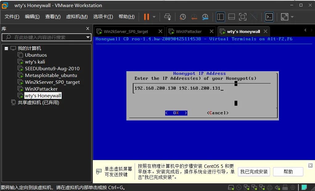
Task: Select WinXPattacker in the library tree
Action: (41, 89)
